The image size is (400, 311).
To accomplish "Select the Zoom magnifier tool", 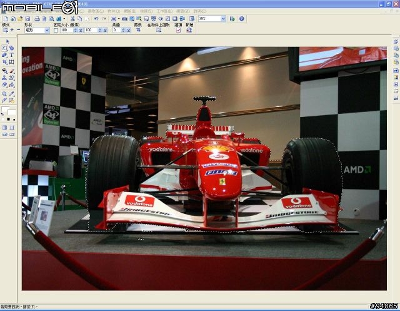I will click(4, 94).
